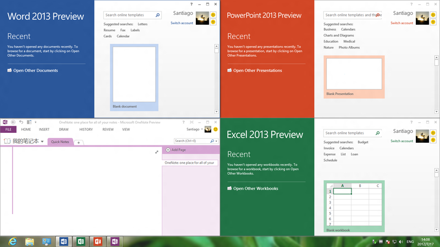Open the HISTORY ribbon tab in OneNote
440x247 pixels.
tap(86, 130)
